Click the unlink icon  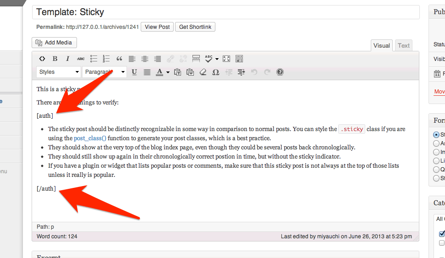click(183, 59)
